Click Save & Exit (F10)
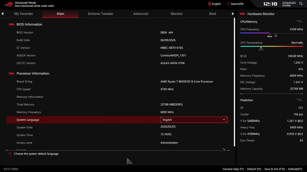The image size is (307, 172). [274, 169]
